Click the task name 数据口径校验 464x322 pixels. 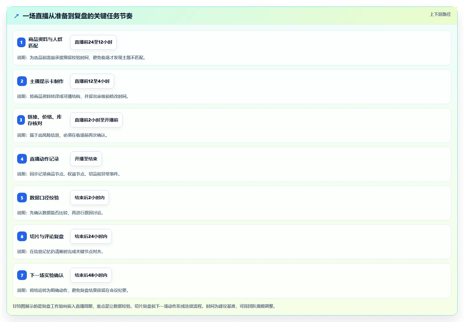pos(44,198)
